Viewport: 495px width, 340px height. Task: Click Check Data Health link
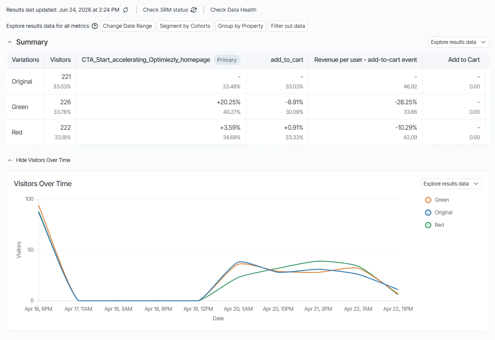(233, 10)
